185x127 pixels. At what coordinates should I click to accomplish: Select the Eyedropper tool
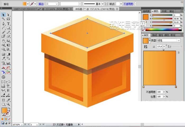[3, 58]
